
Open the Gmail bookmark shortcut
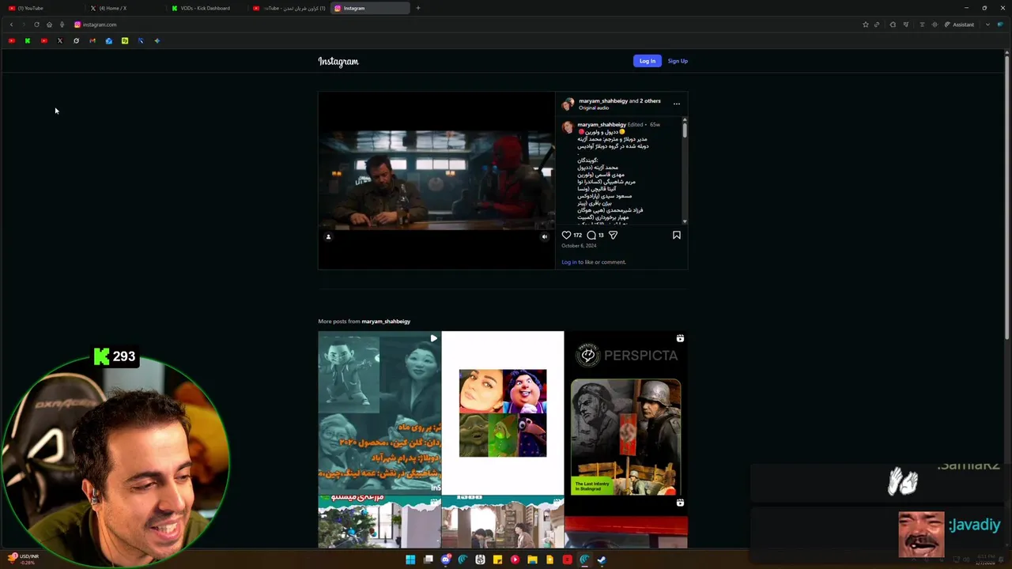[93, 40]
